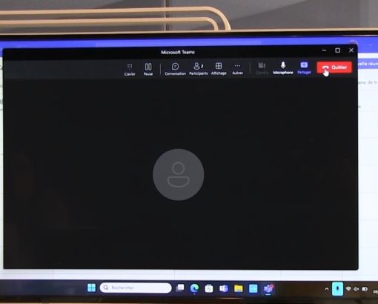The image size is (378, 304).
Task: Open Microsoft Store from the taskbar
Action: click(x=209, y=288)
